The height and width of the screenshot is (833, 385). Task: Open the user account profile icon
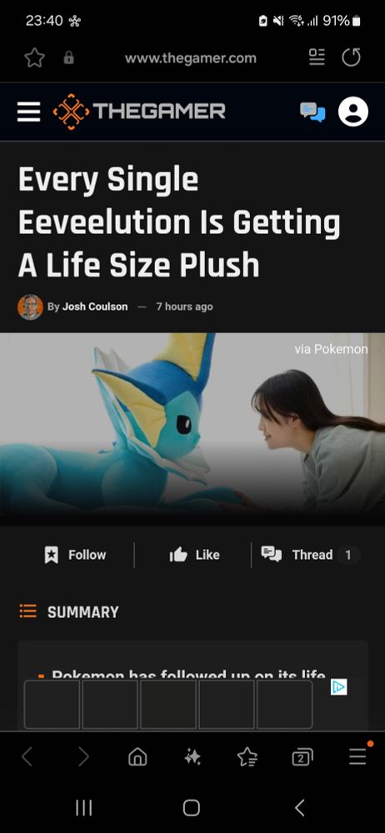(353, 112)
